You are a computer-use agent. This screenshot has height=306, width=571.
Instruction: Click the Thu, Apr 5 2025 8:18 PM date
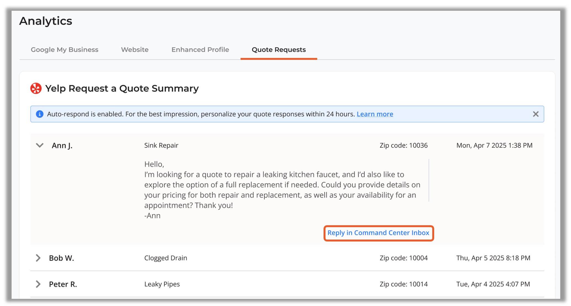click(x=493, y=258)
